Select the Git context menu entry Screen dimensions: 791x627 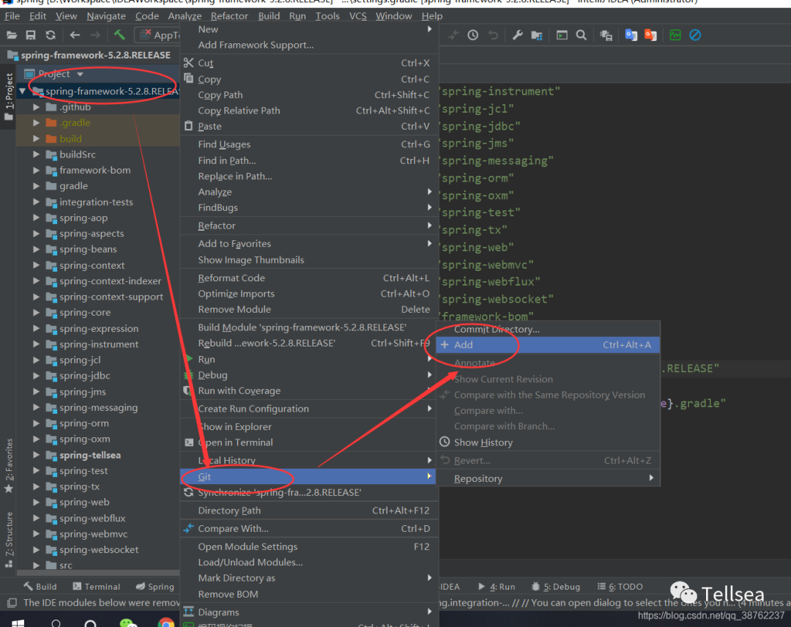click(309, 476)
